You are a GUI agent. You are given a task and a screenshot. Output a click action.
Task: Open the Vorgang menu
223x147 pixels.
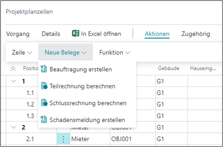(18, 34)
